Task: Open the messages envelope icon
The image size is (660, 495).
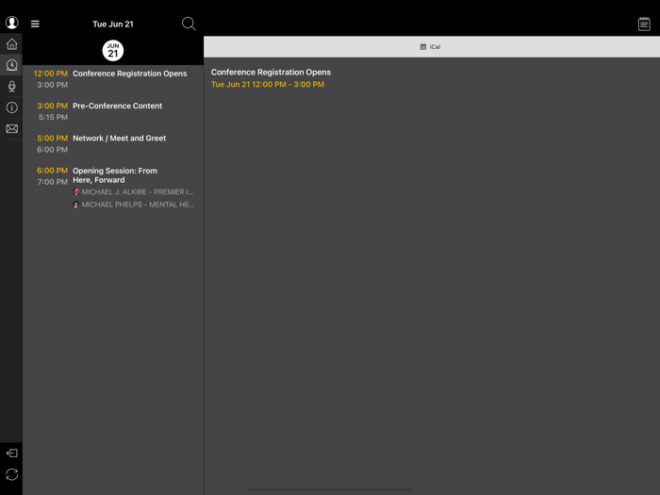Action: click(11, 128)
